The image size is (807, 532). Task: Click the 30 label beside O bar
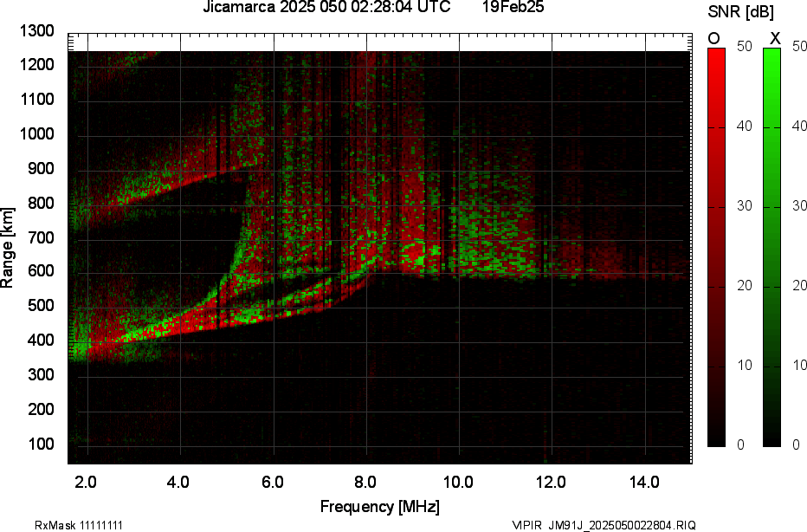(744, 206)
